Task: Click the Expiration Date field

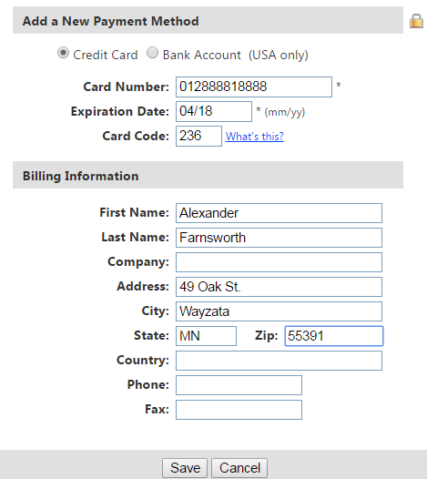Action: [x=214, y=111]
